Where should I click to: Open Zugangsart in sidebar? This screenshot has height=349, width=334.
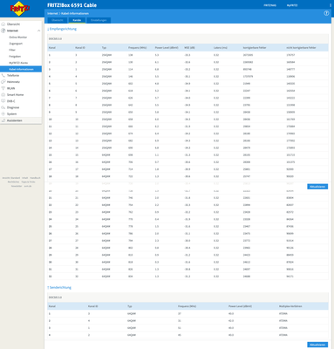coord(16,44)
